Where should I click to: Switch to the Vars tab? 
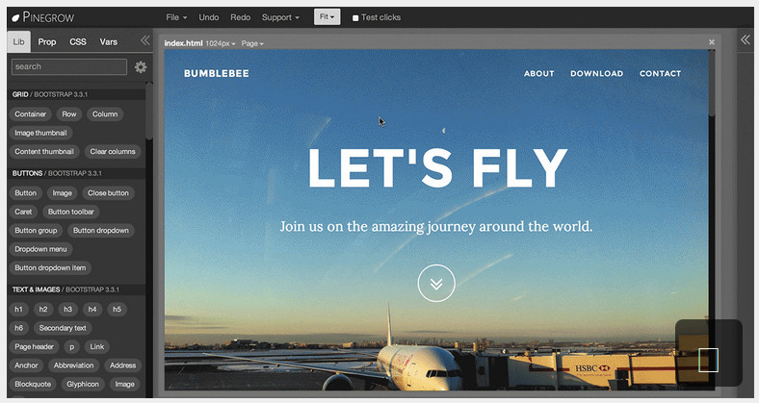[109, 41]
